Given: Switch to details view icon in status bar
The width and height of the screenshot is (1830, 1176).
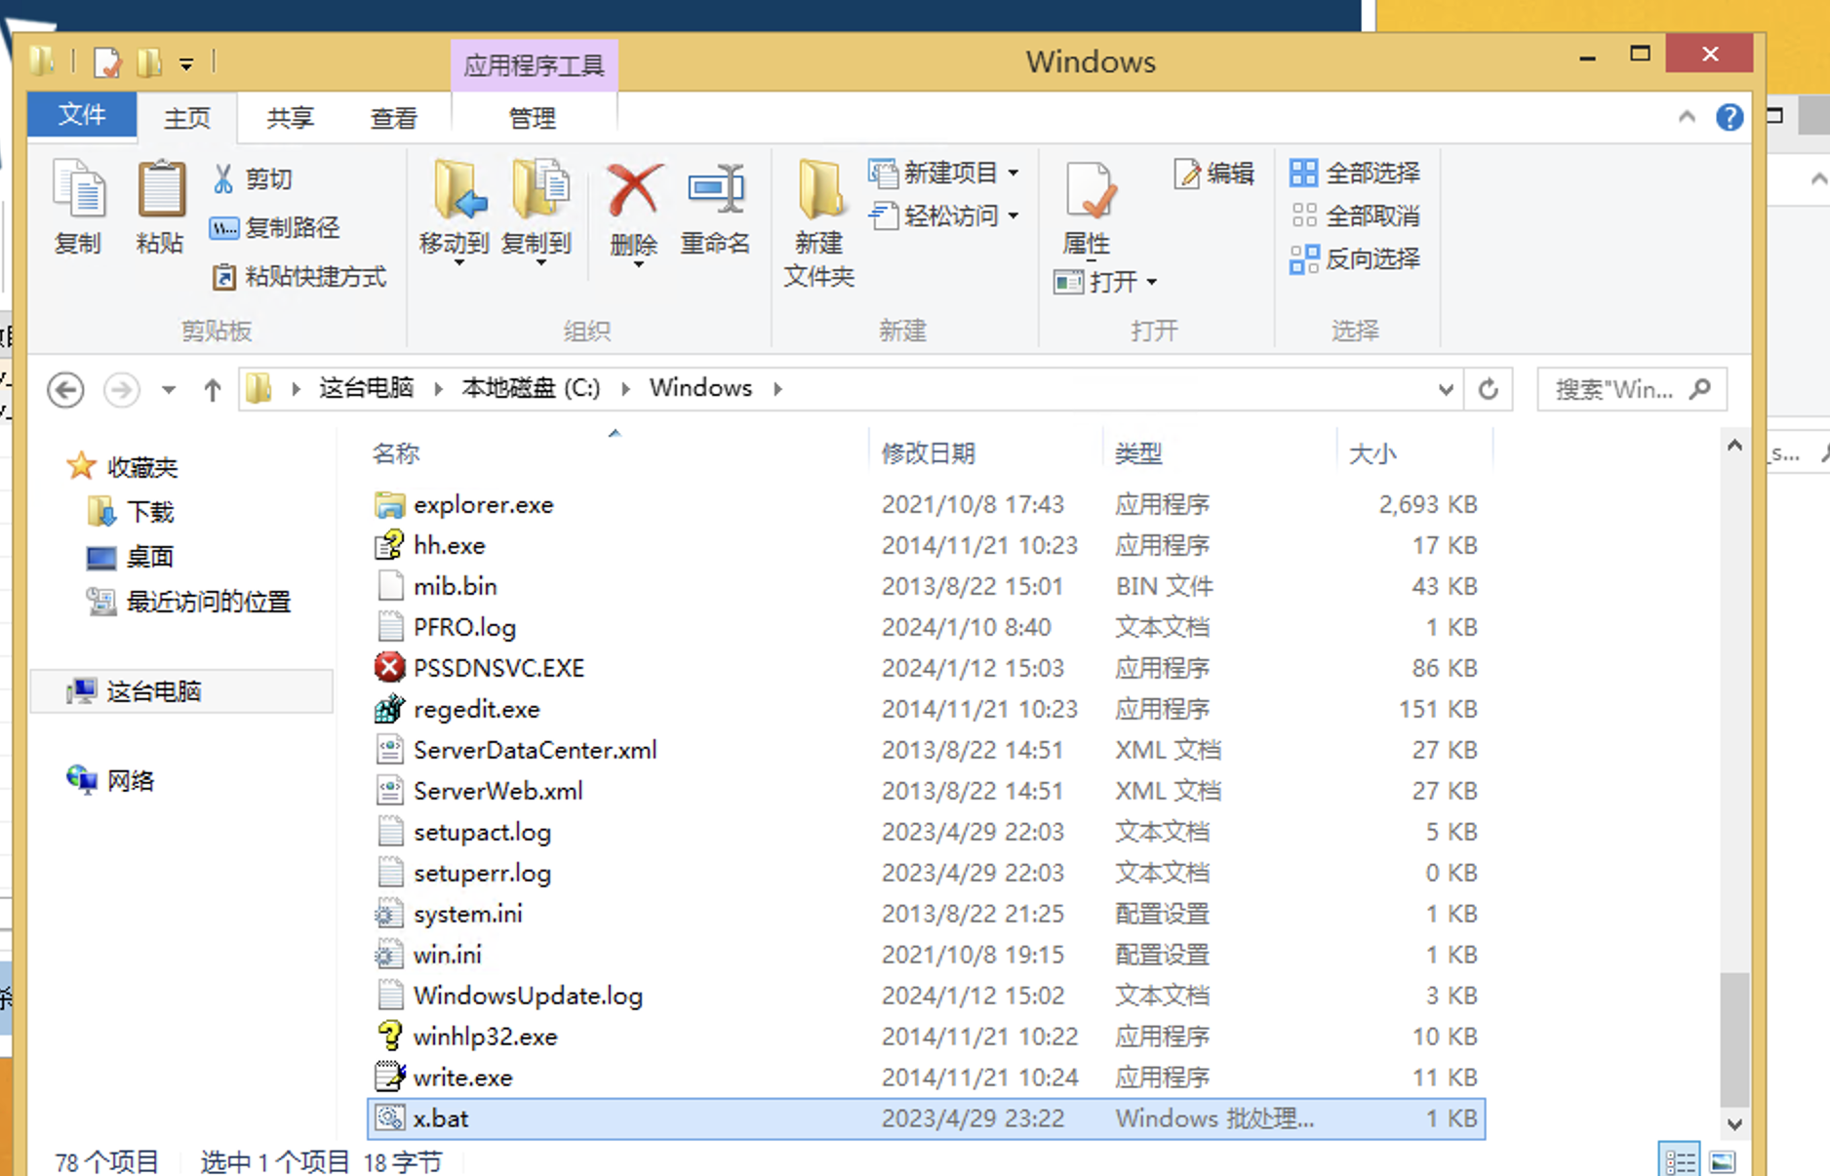Looking at the screenshot, I should click(1680, 1160).
